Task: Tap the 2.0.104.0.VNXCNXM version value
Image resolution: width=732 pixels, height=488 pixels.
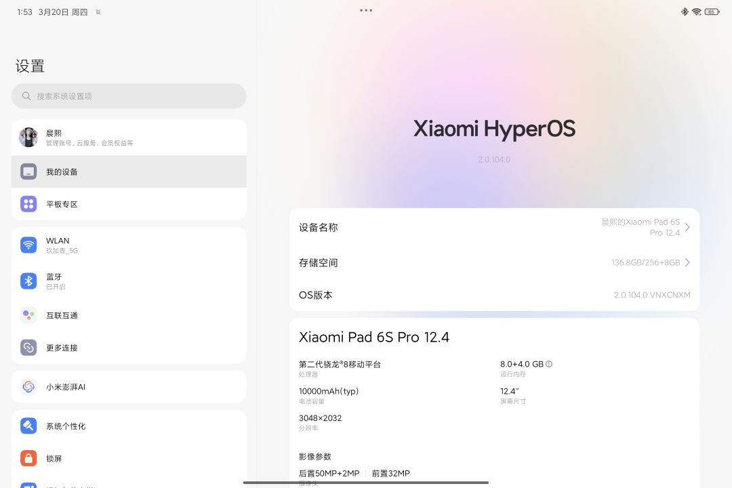Action: tap(652, 295)
